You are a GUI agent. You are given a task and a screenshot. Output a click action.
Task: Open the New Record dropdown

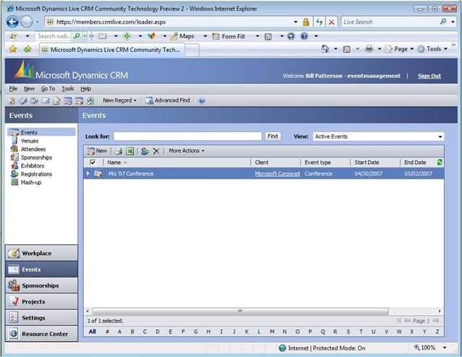pos(120,100)
